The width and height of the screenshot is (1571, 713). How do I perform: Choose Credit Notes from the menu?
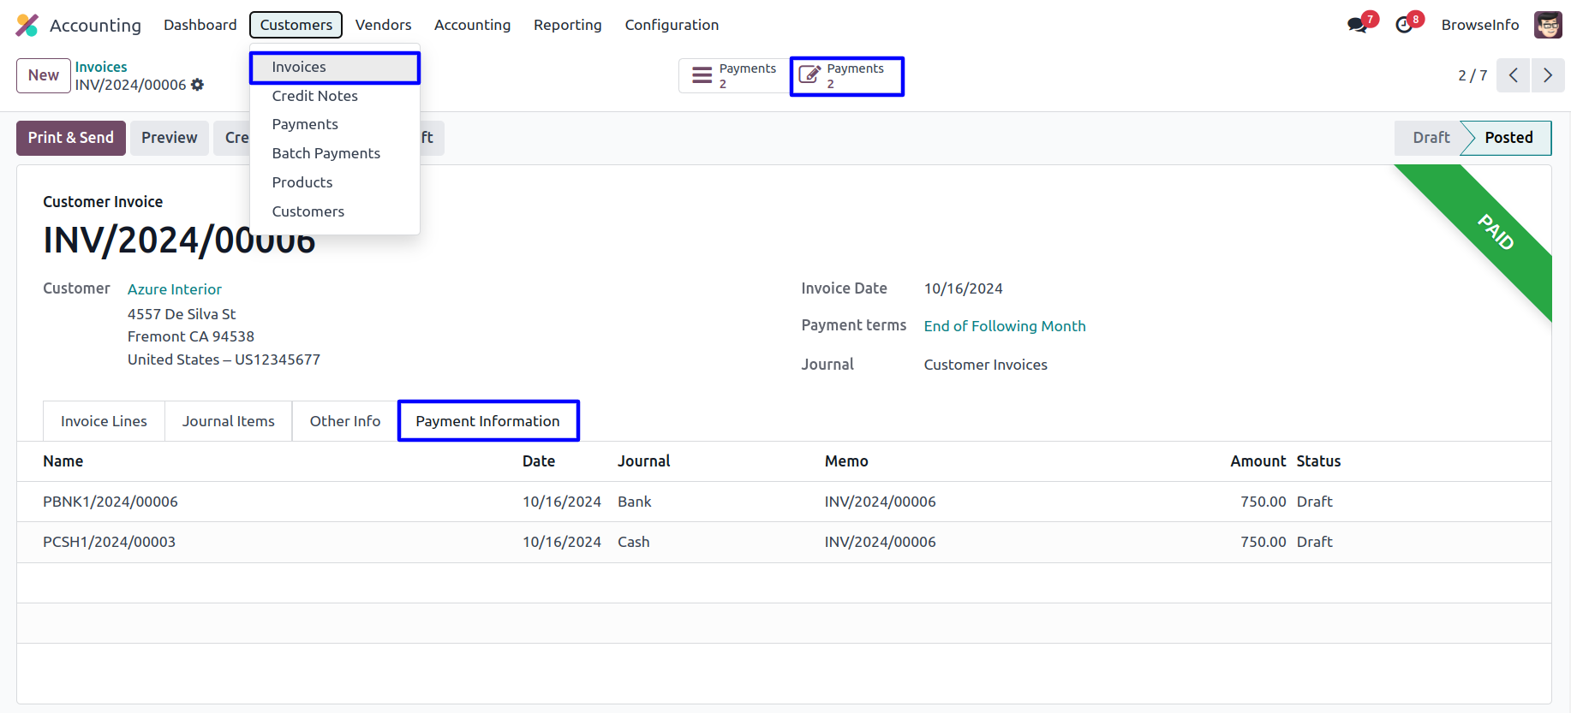pyautogui.click(x=314, y=96)
